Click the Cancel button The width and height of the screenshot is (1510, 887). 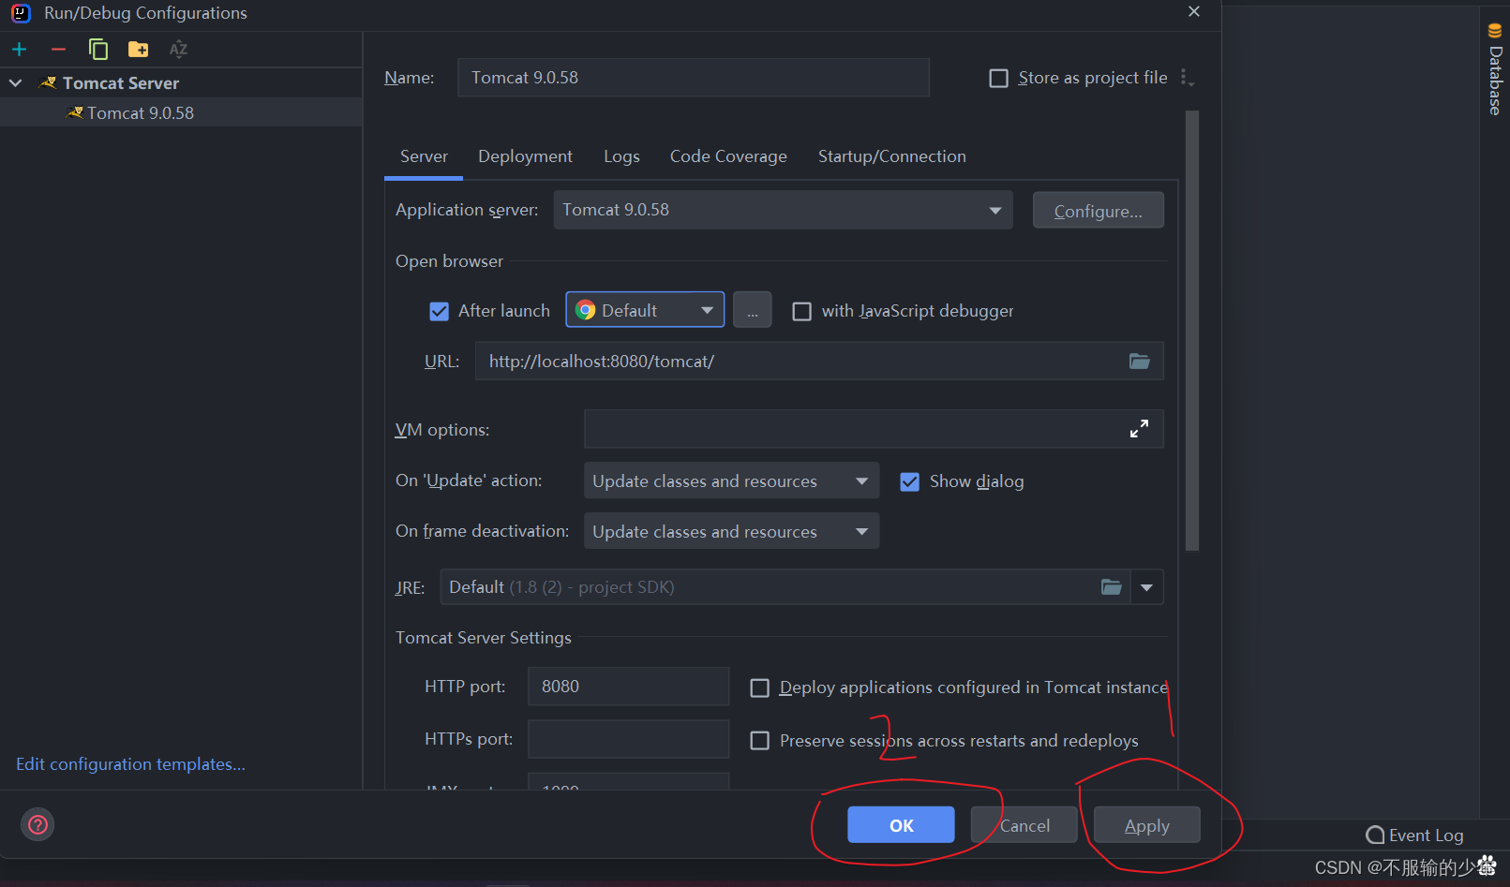pos(1024,825)
